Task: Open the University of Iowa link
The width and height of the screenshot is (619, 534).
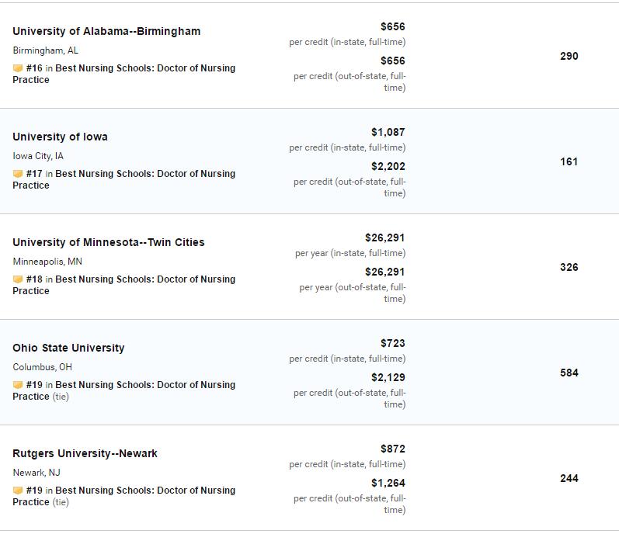Action: [60, 137]
